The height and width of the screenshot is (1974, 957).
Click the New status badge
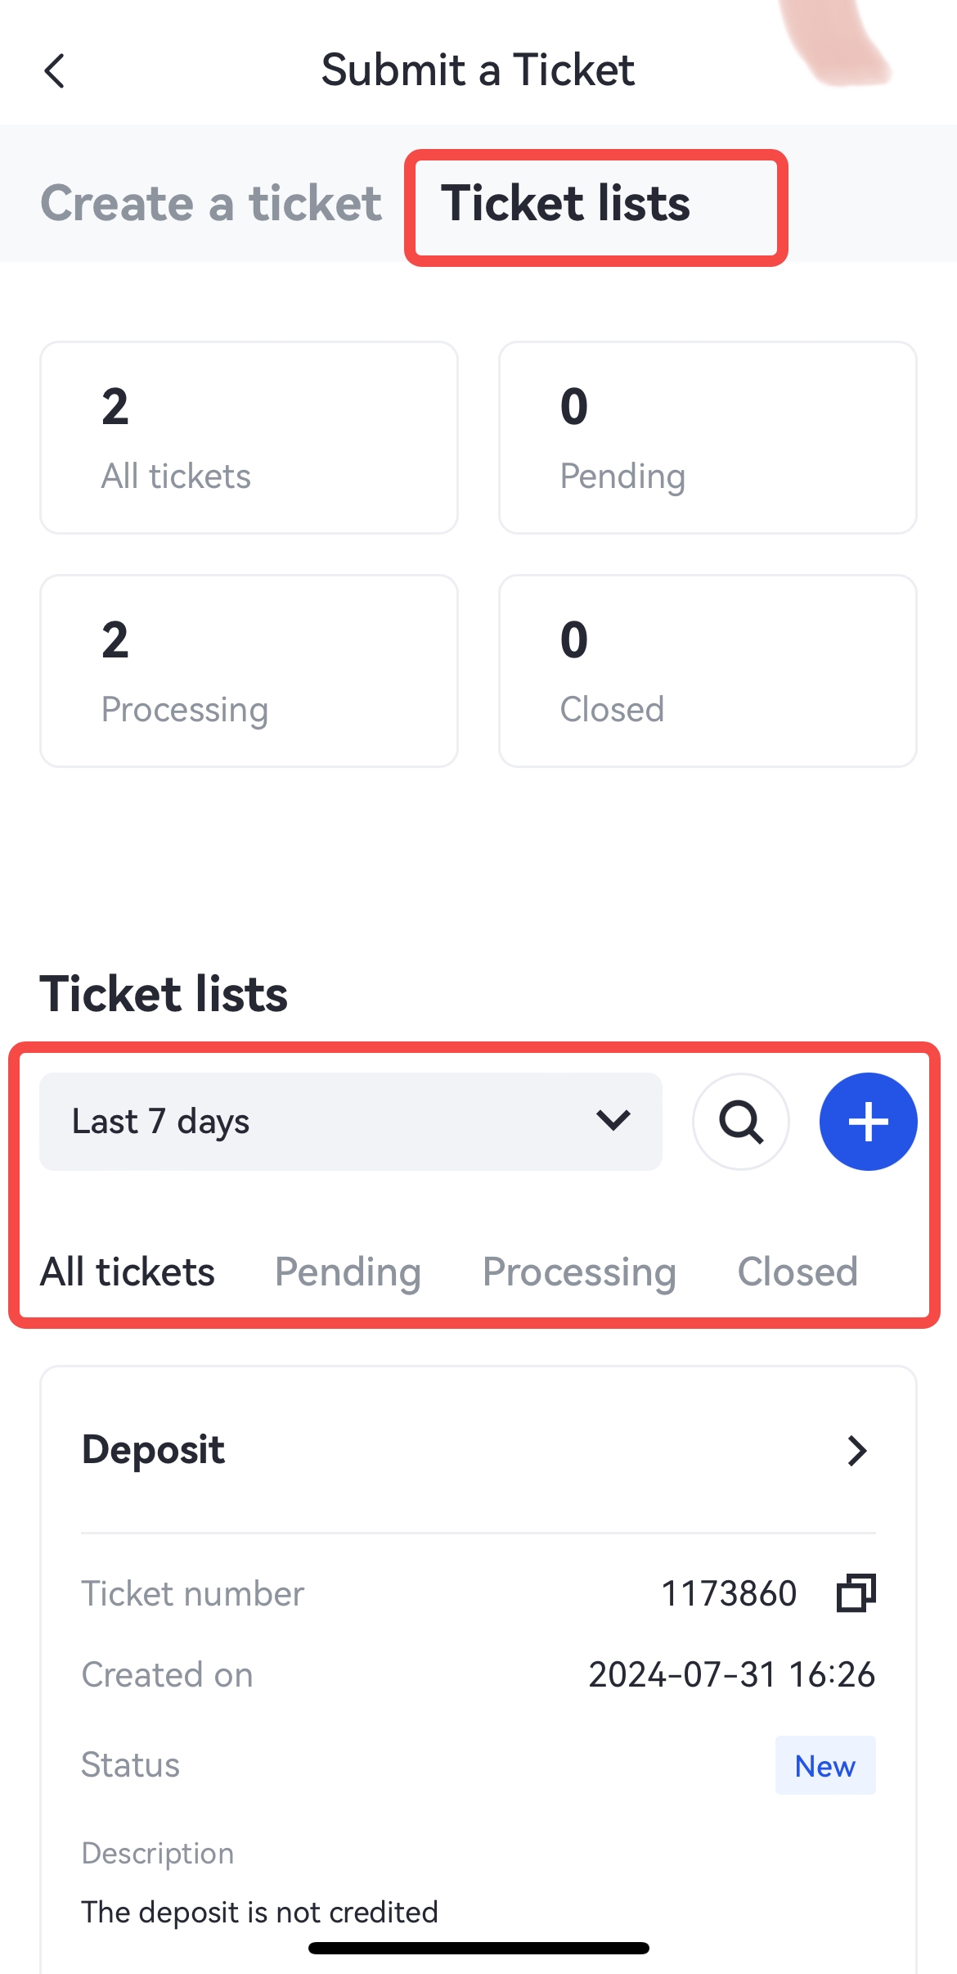coord(824,1766)
